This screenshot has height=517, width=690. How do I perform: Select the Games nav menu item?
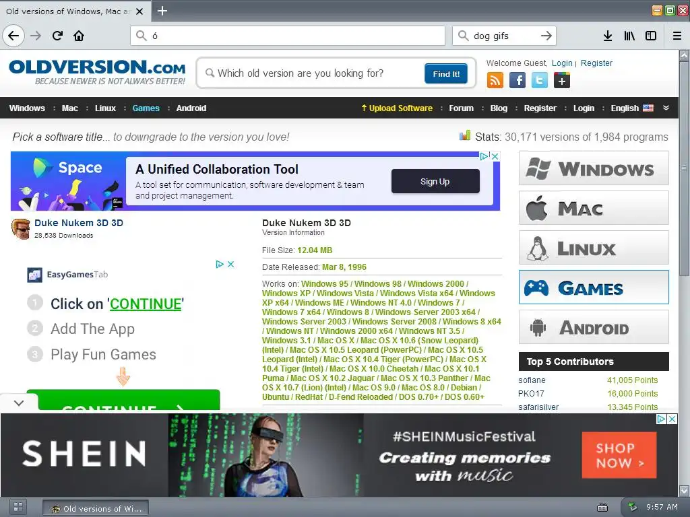146,108
